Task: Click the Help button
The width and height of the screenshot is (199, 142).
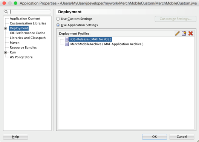Action: 15,137
